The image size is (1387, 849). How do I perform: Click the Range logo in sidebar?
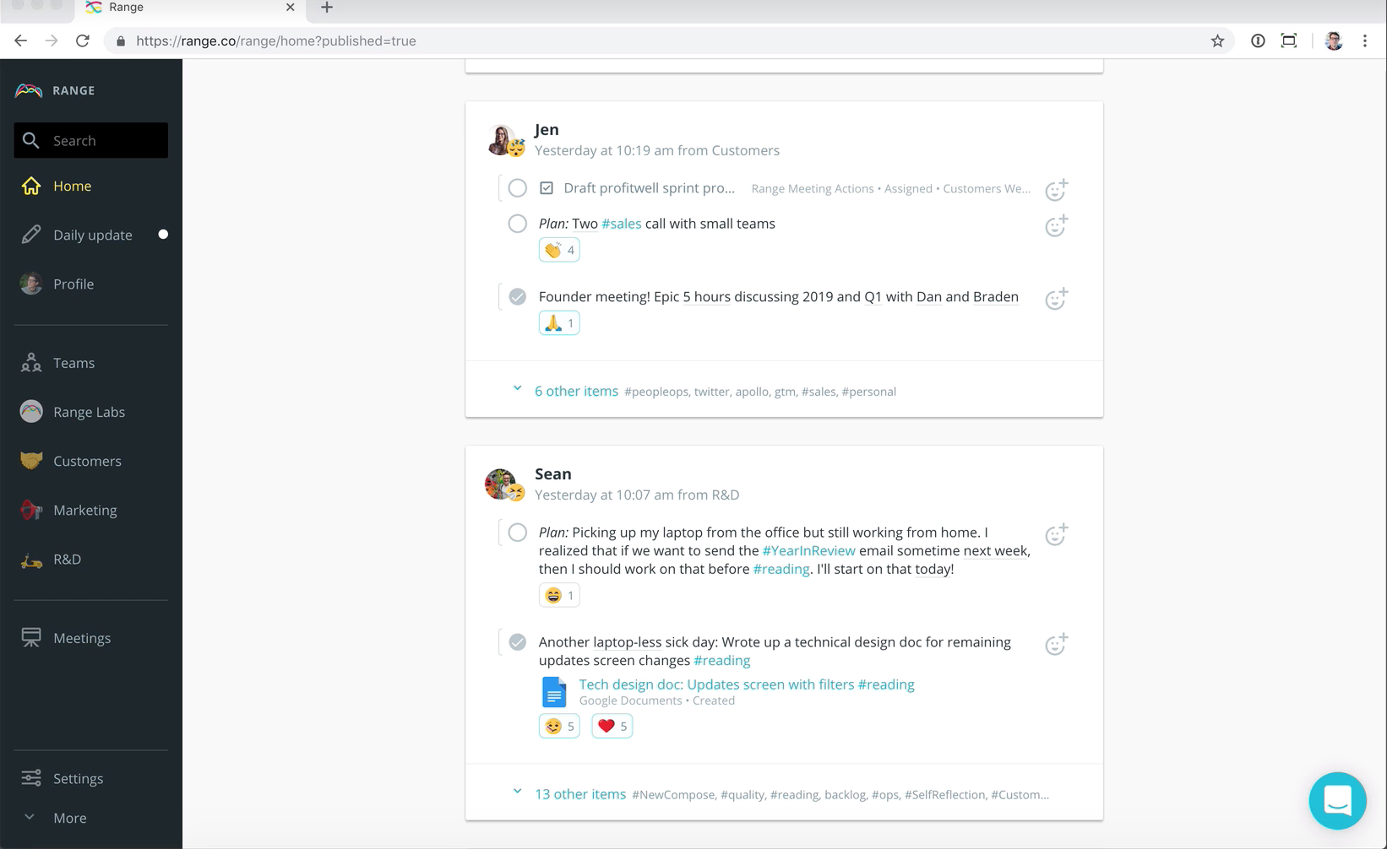click(29, 90)
